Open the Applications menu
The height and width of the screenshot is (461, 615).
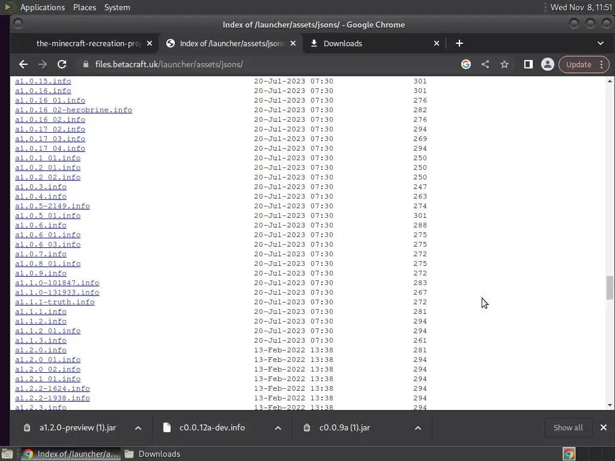tap(43, 7)
